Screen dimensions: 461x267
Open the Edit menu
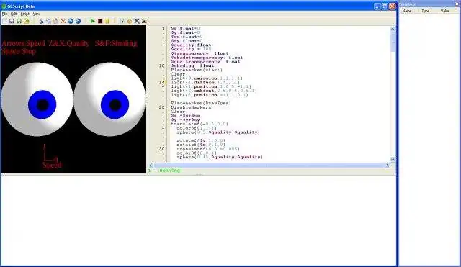point(14,14)
